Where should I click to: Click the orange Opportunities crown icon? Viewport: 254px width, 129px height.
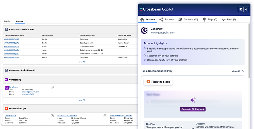point(6,108)
